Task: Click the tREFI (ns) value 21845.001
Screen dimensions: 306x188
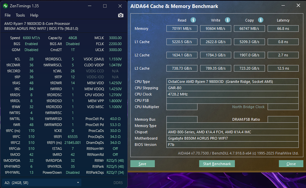Action: click(72, 143)
